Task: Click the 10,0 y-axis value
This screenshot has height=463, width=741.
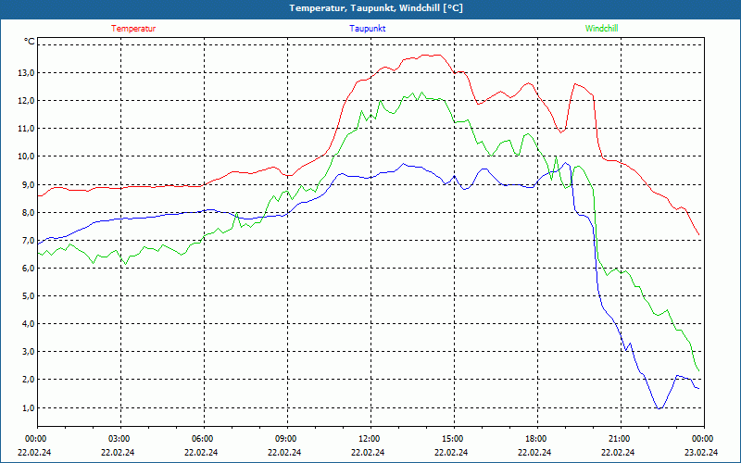Action: 27,156
